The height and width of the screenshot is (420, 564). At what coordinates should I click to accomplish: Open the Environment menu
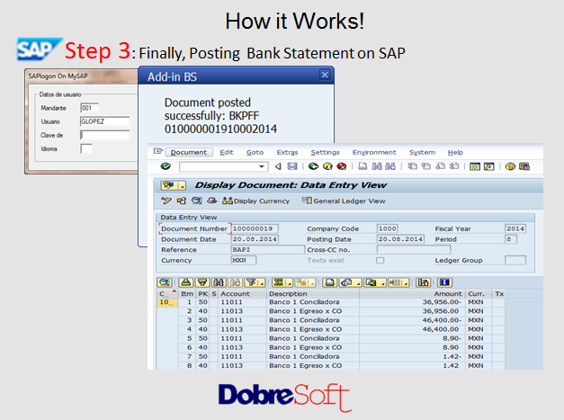coord(374,153)
